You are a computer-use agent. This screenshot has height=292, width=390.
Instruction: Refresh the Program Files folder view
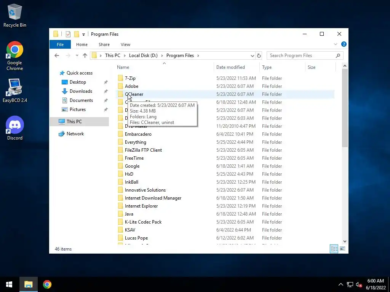coord(259,56)
